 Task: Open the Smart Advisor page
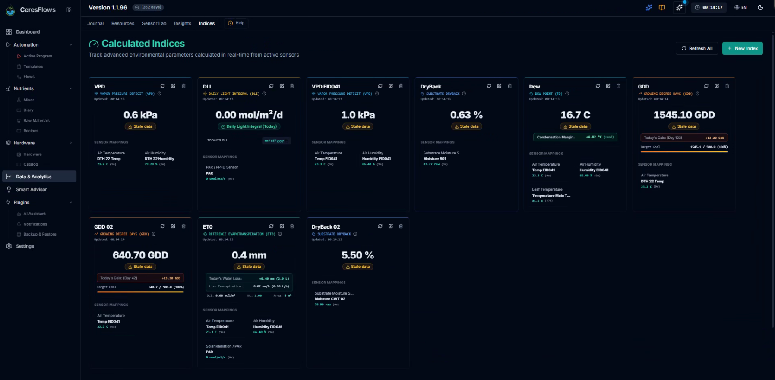tap(31, 189)
